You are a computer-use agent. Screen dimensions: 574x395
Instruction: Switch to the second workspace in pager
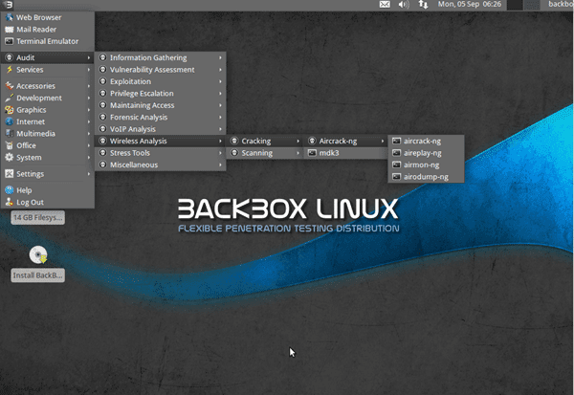(532, 5)
